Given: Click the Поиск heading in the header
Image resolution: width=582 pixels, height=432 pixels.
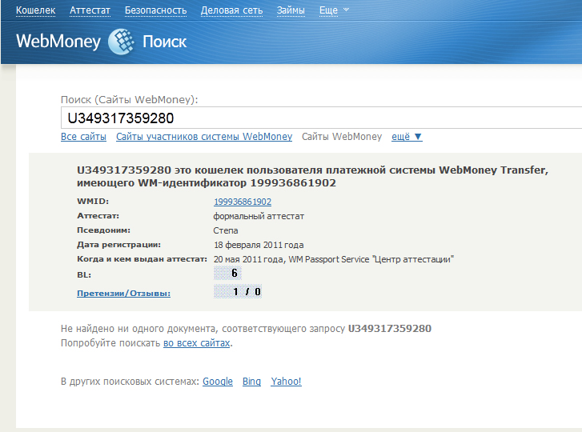Looking at the screenshot, I should [x=164, y=42].
